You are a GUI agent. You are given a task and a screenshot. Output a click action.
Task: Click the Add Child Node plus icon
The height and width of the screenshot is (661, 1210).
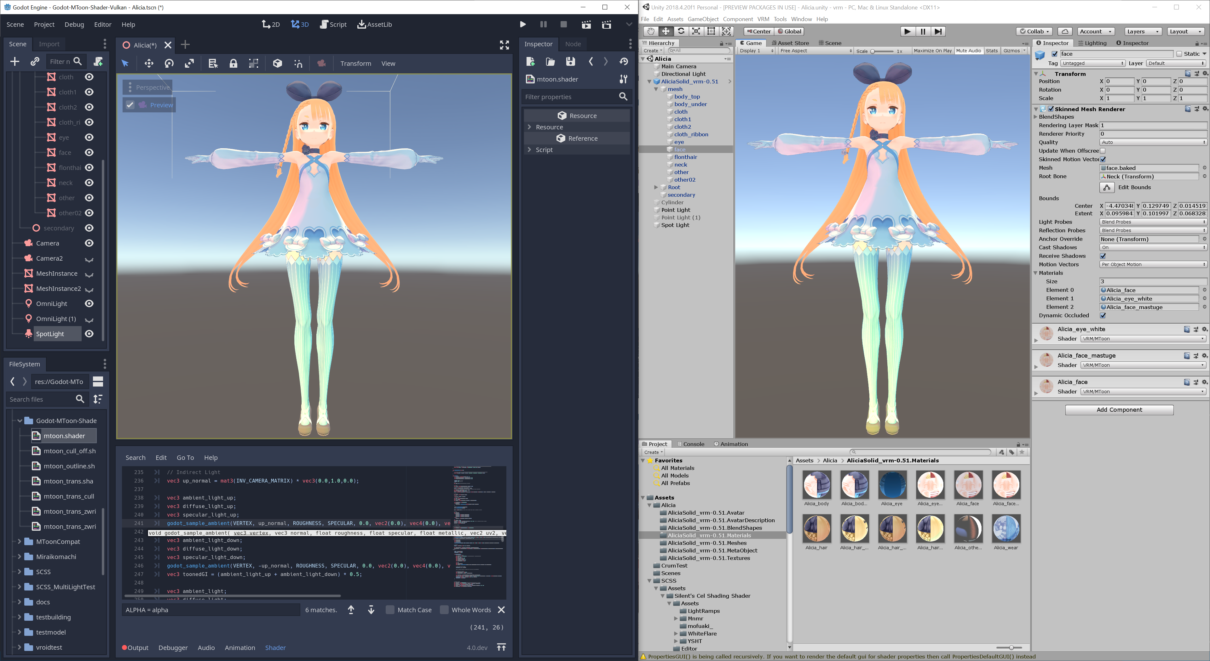click(x=14, y=61)
